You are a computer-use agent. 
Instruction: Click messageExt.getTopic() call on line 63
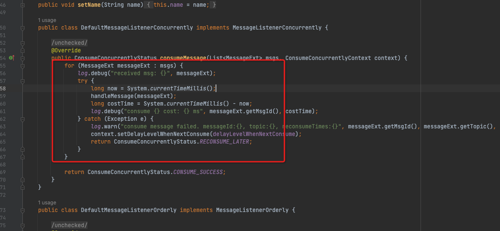(459, 127)
